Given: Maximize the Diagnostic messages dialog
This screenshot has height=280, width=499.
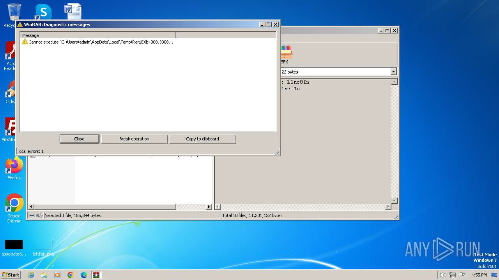Looking at the screenshot, I should (269, 24).
